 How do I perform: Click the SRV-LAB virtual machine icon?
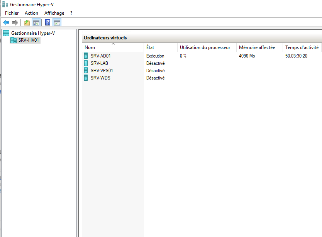click(86, 63)
